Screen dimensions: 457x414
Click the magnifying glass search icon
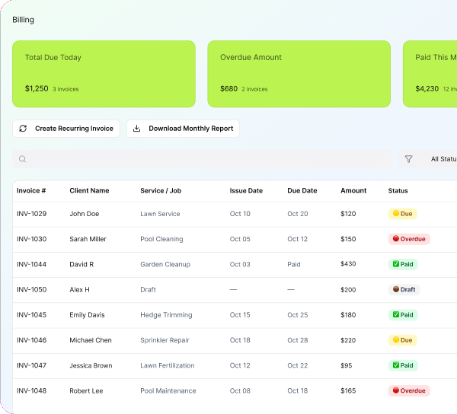coord(22,159)
